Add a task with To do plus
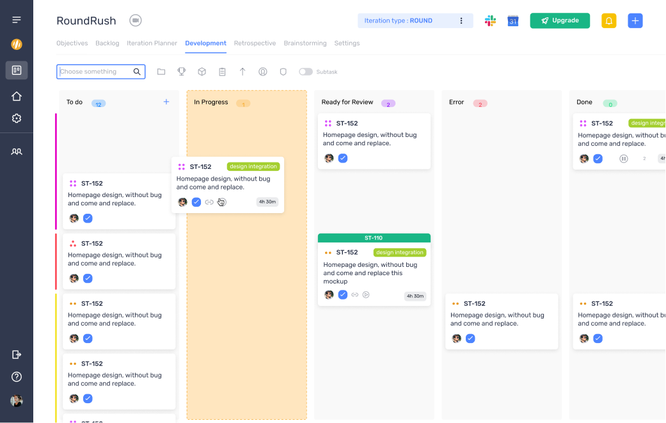This screenshot has width=666, height=423. (x=166, y=102)
